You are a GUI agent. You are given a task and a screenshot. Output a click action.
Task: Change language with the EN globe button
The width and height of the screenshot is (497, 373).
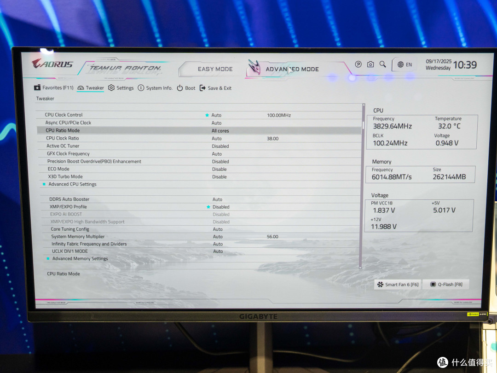pos(405,64)
